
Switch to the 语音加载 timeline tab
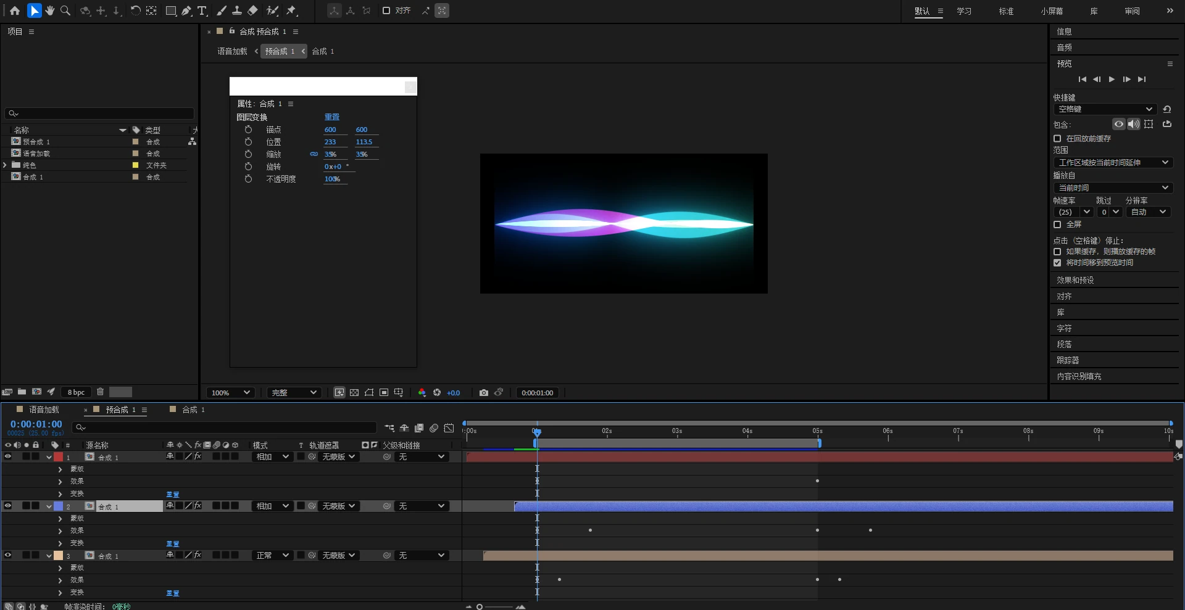tap(44, 410)
